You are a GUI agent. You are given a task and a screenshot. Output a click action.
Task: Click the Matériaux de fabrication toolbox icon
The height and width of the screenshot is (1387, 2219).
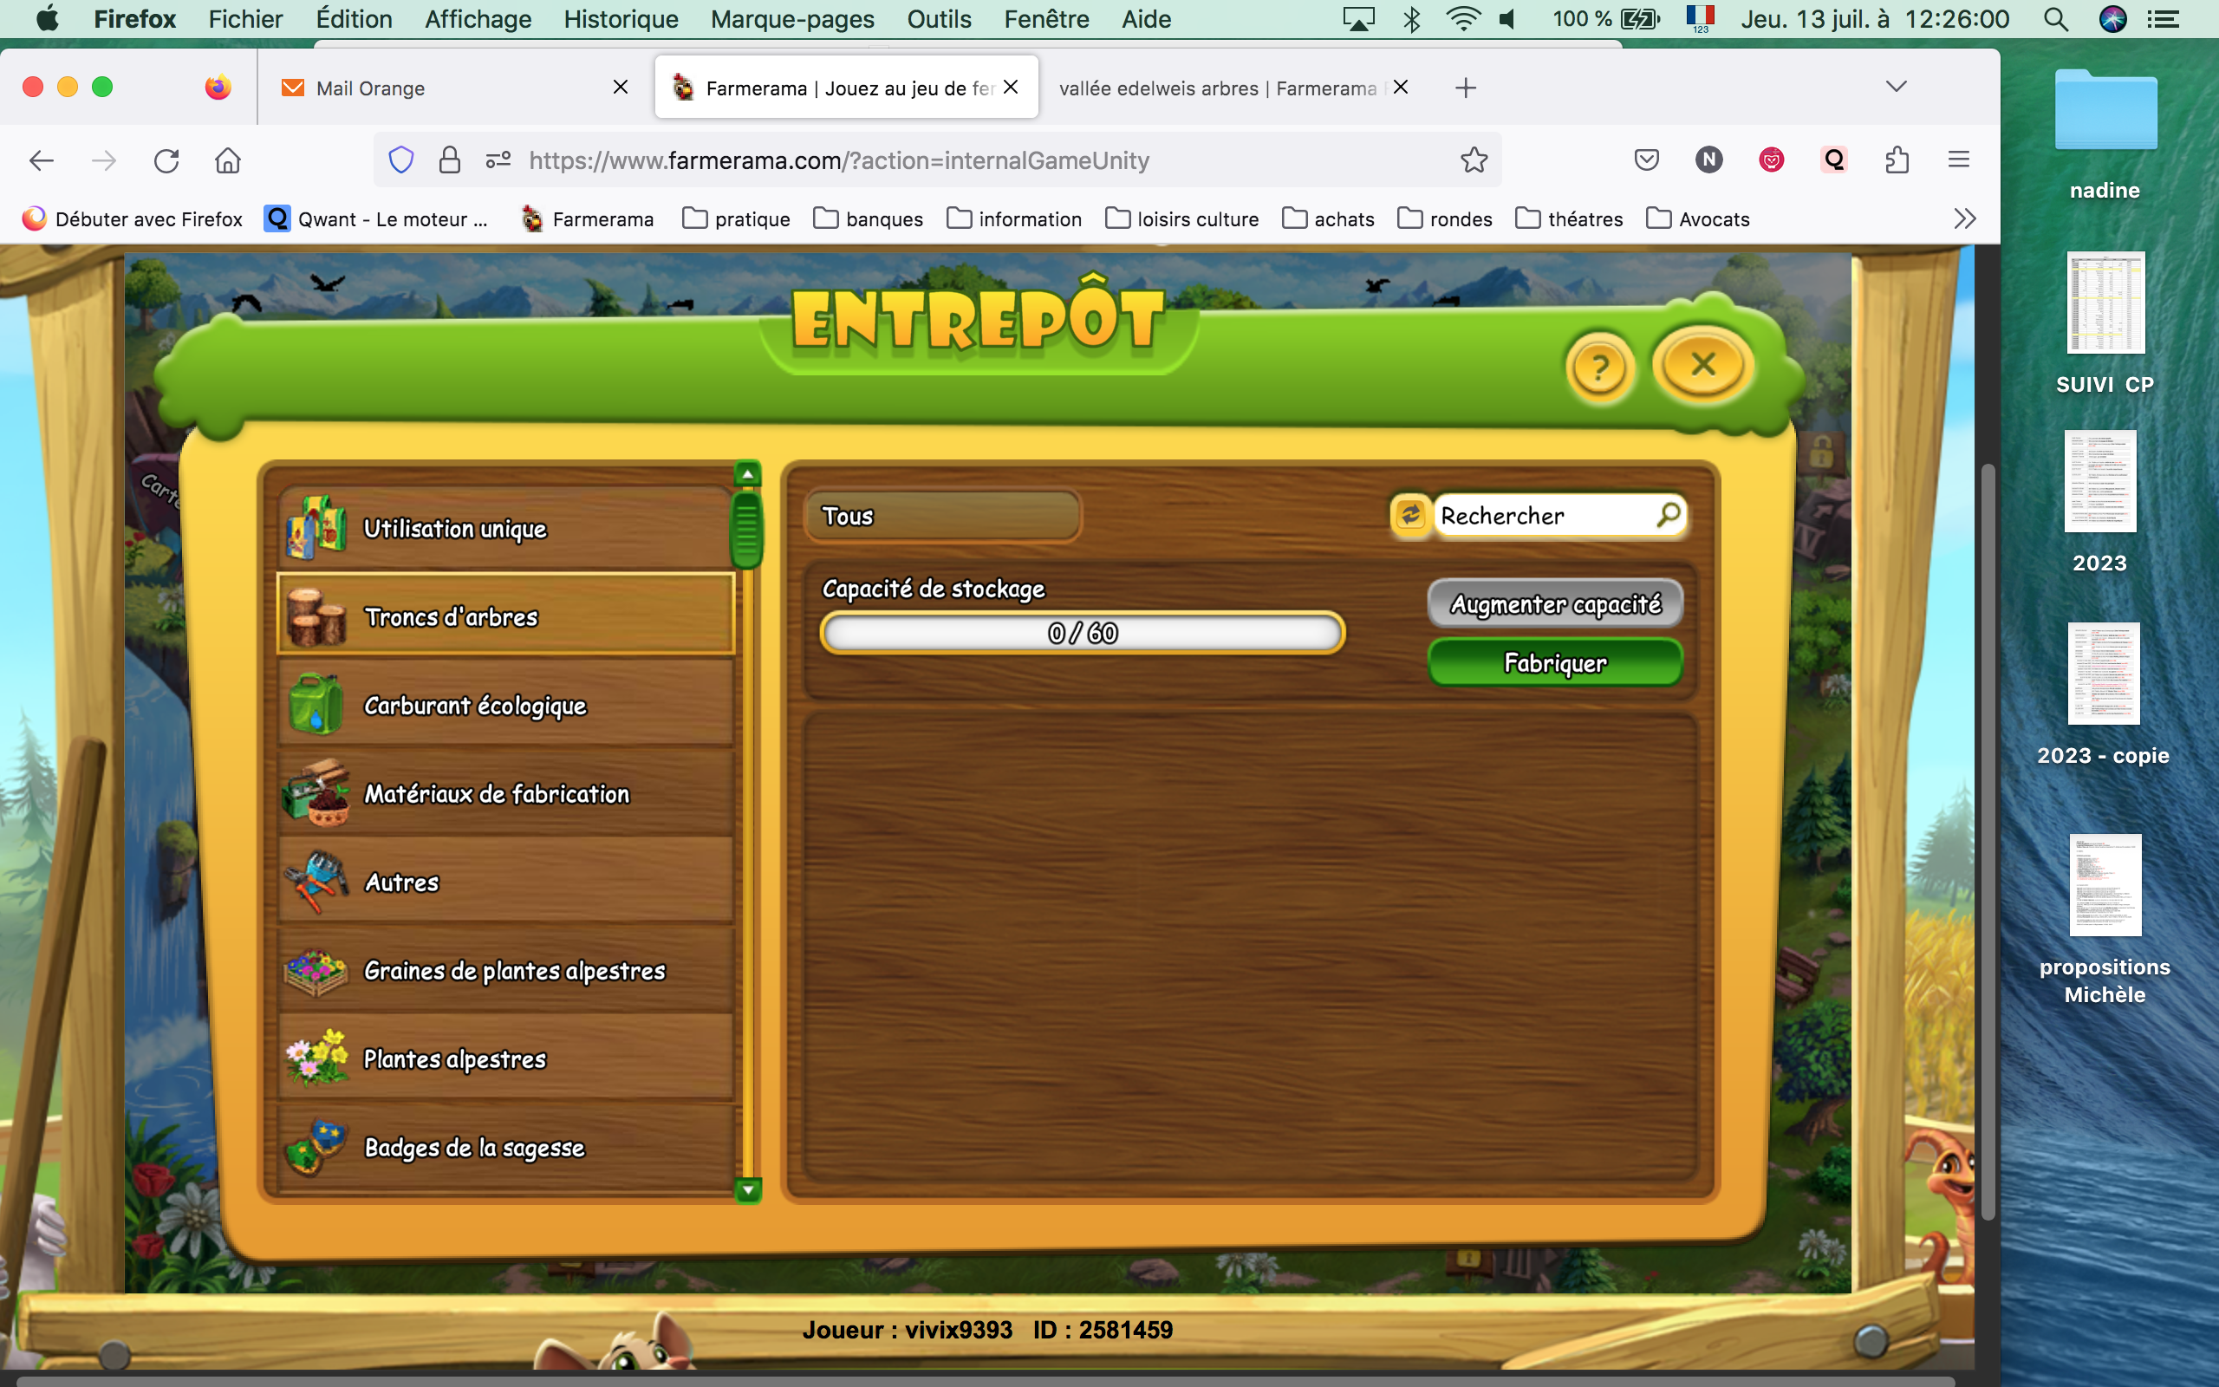click(x=316, y=792)
